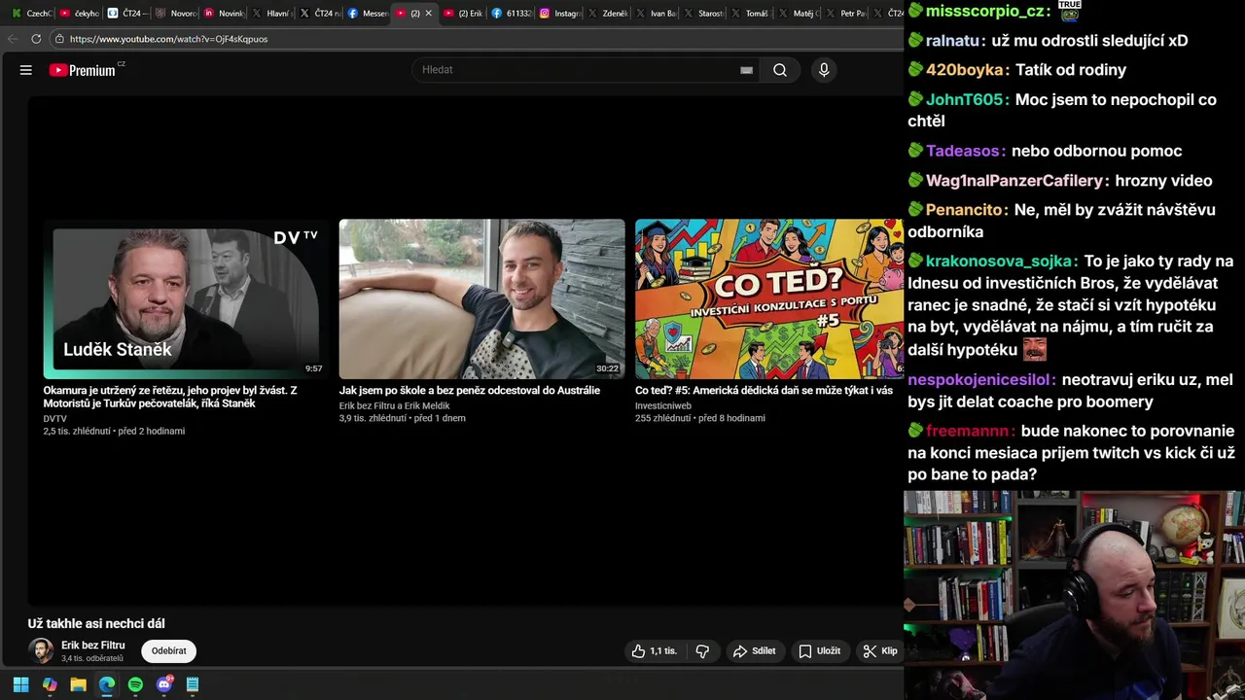The height and width of the screenshot is (700, 1245).
Task: Click chat user Wag1nalPanzerCafilery's name
Action: click(1014, 181)
